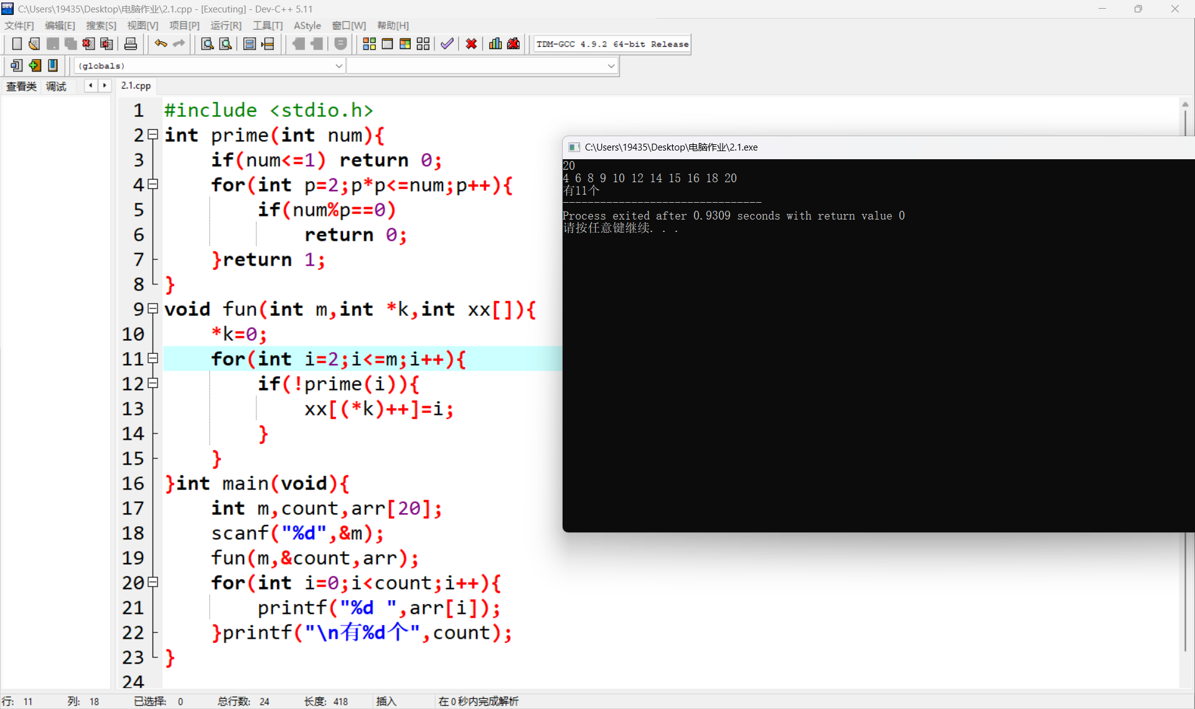Click the editor vertical scrollbar up arrow

1185,104
